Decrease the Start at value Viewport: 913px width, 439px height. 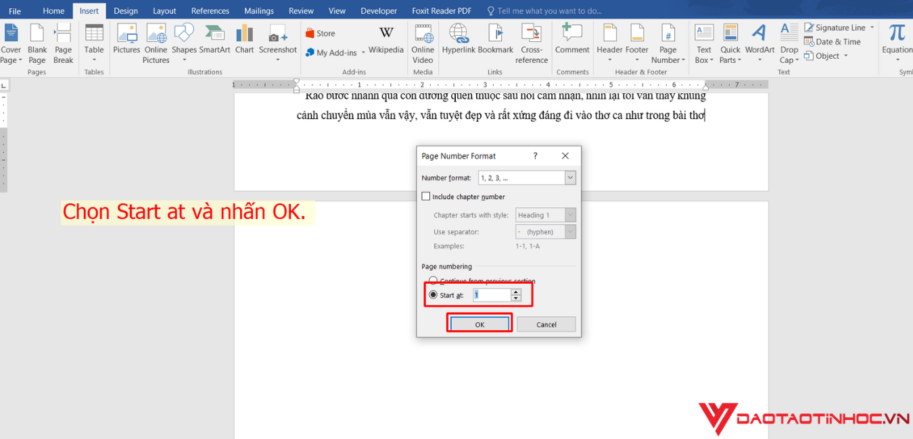516,298
